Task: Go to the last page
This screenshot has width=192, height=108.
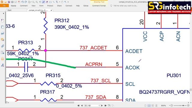Action: [105, 106]
